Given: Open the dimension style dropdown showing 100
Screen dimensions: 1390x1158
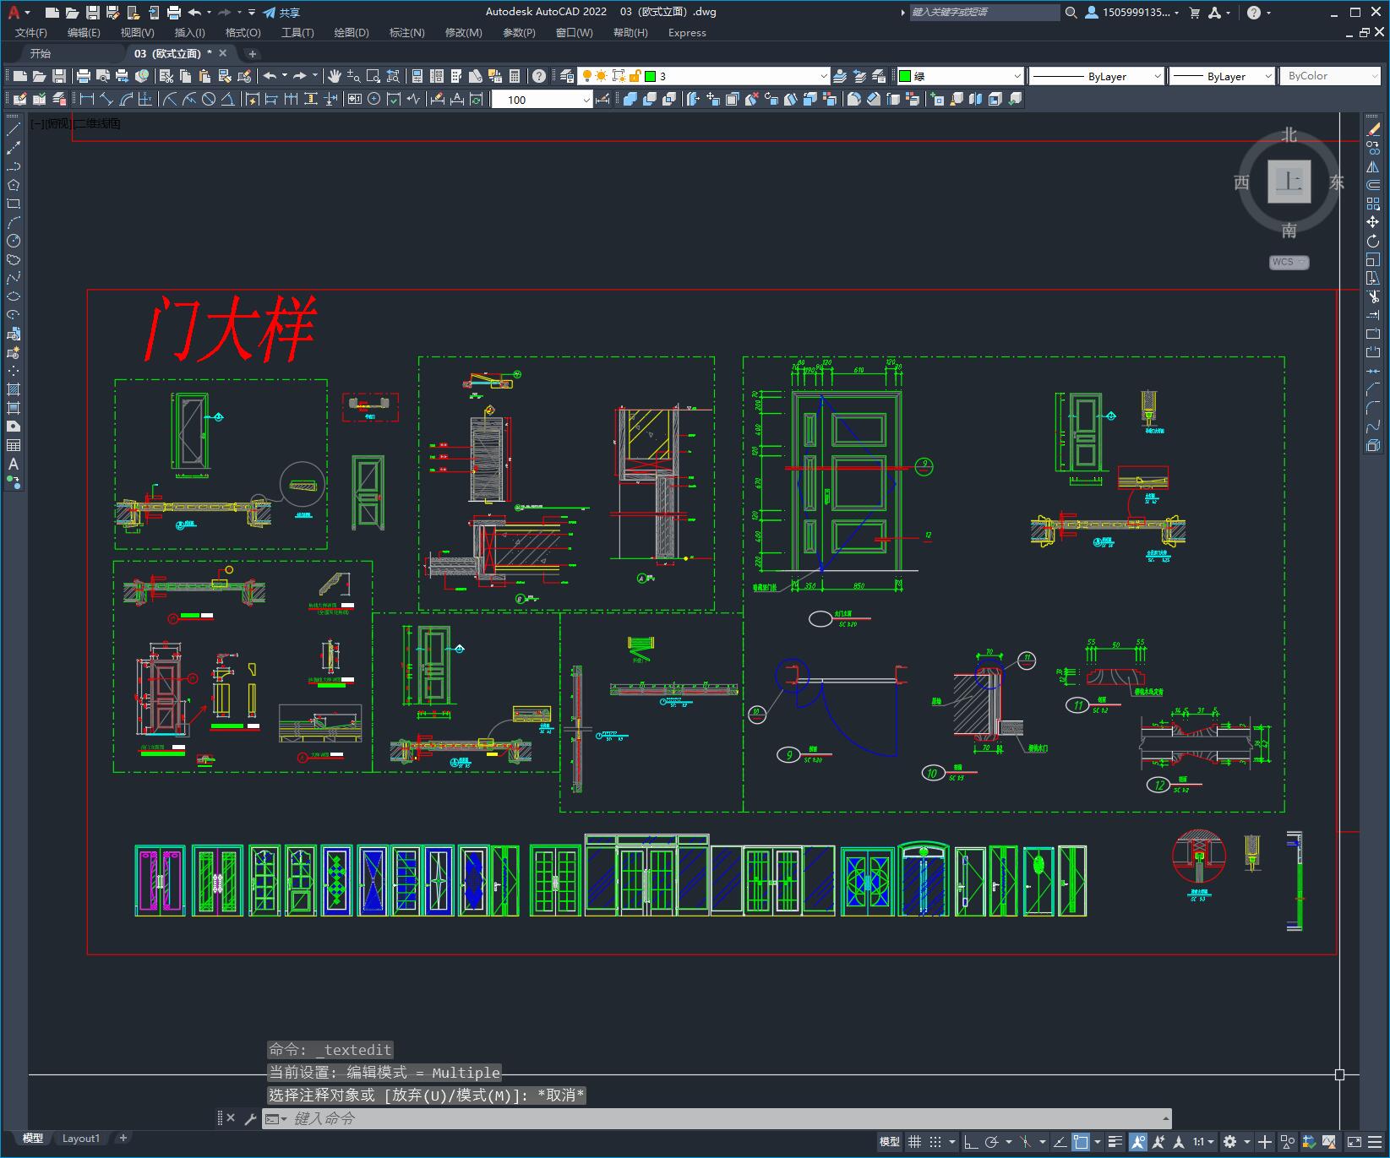Looking at the screenshot, I should pos(542,99).
